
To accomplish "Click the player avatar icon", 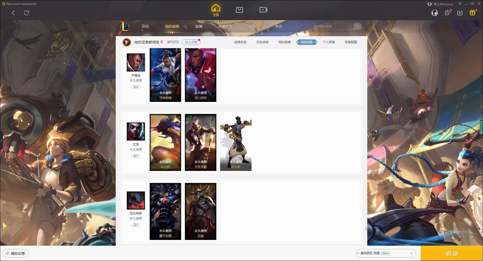I will tap(127, 42).
